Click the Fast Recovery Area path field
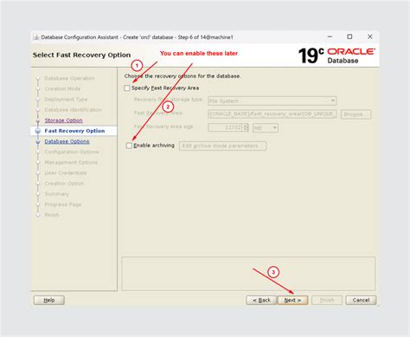The image size is (410, 337). (x=272, y=114)
